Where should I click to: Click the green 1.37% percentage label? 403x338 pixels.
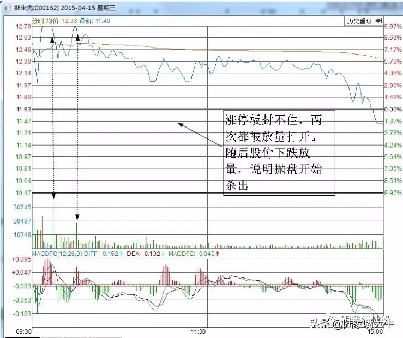393,121
